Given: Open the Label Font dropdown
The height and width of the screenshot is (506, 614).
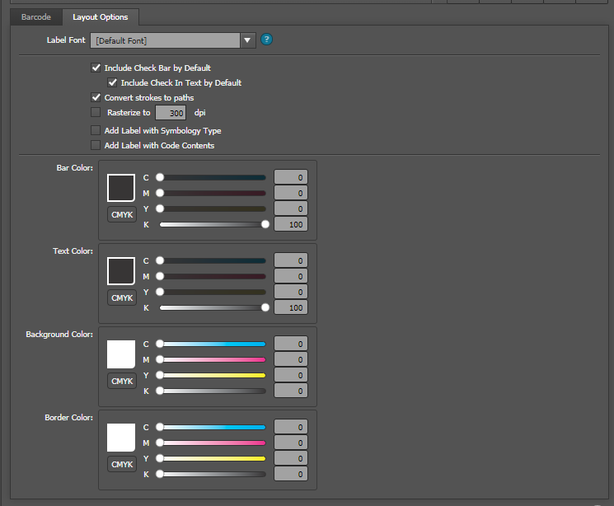Looking at the screenshot, I should (x=247, y=40).
